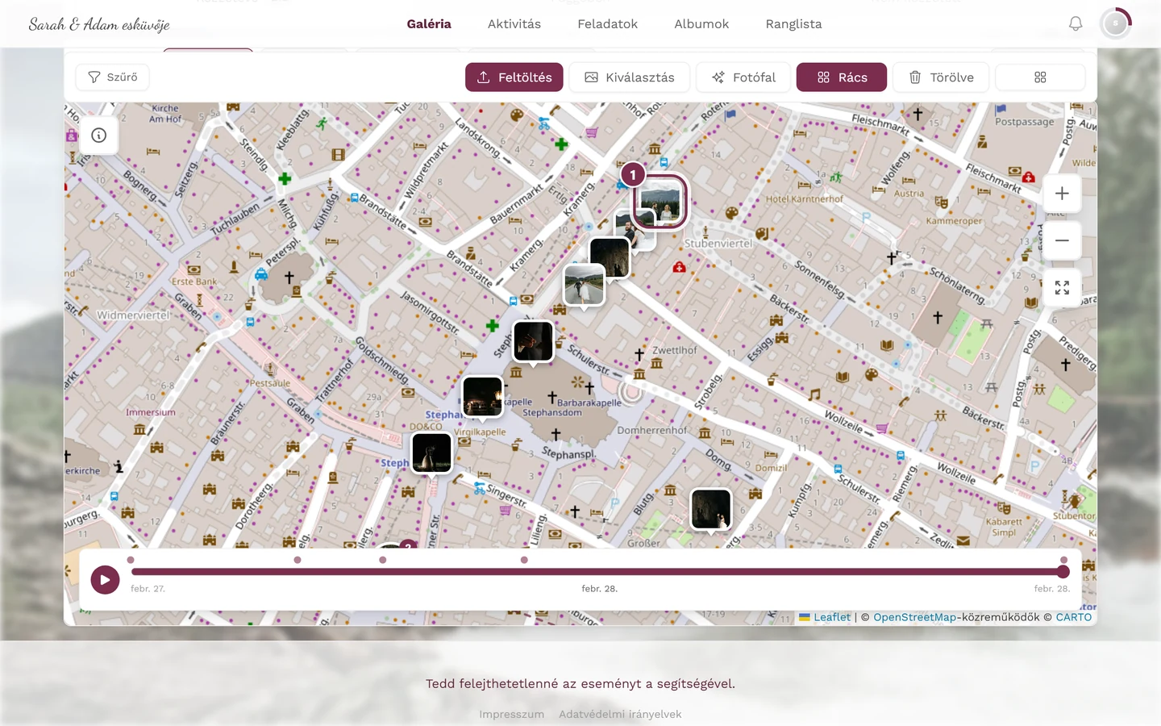Screen dimensions: 1161x726
Task: Open the CARTO attribution link
Action: 1074,617
